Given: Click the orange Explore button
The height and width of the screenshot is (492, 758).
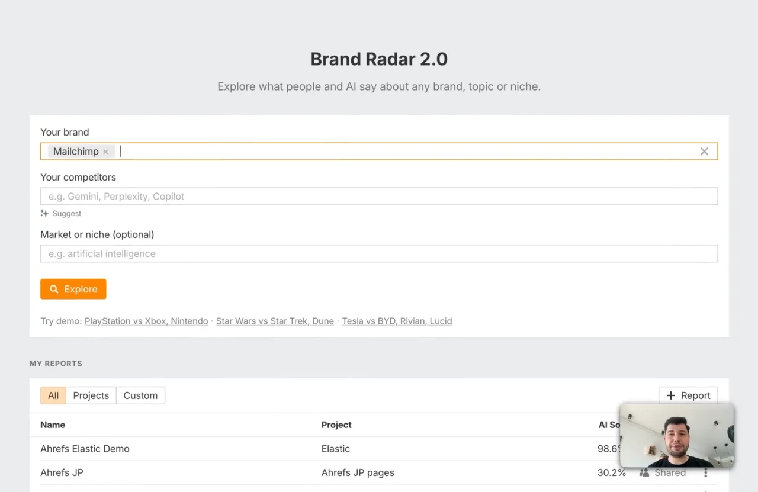Looking at the screenshot, I should point(73,289).
